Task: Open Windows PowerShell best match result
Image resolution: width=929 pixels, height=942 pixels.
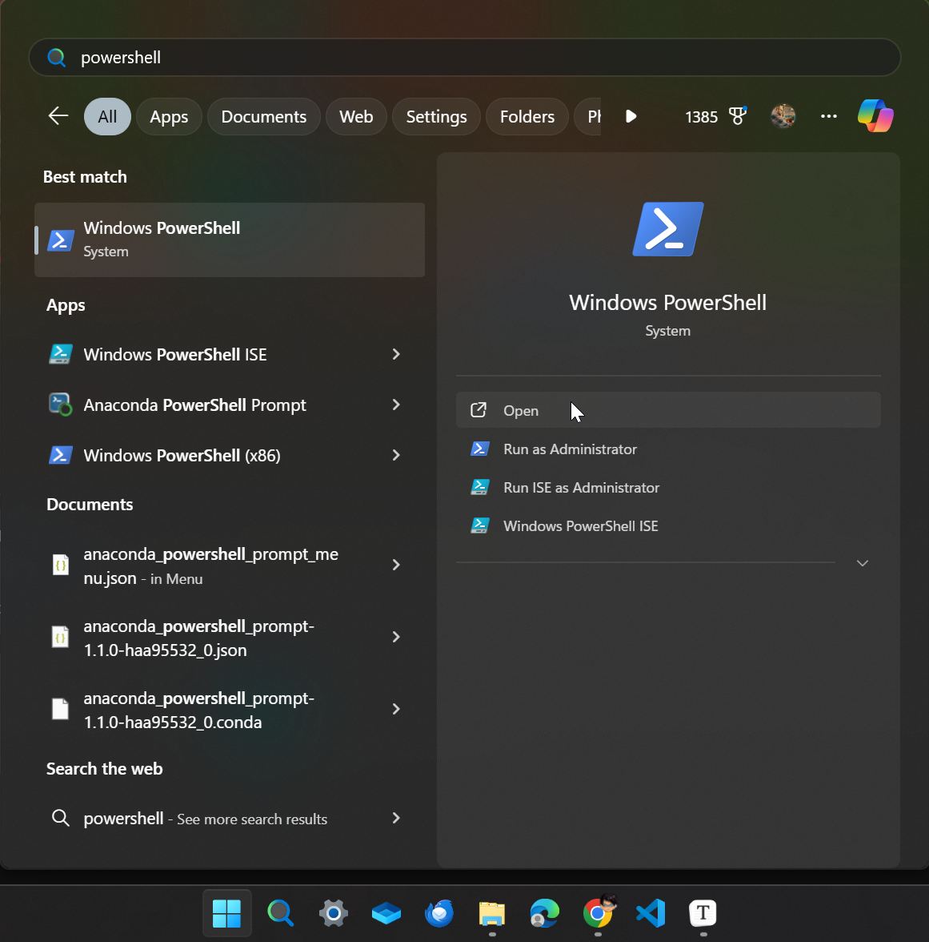Action: click(230, 240)
